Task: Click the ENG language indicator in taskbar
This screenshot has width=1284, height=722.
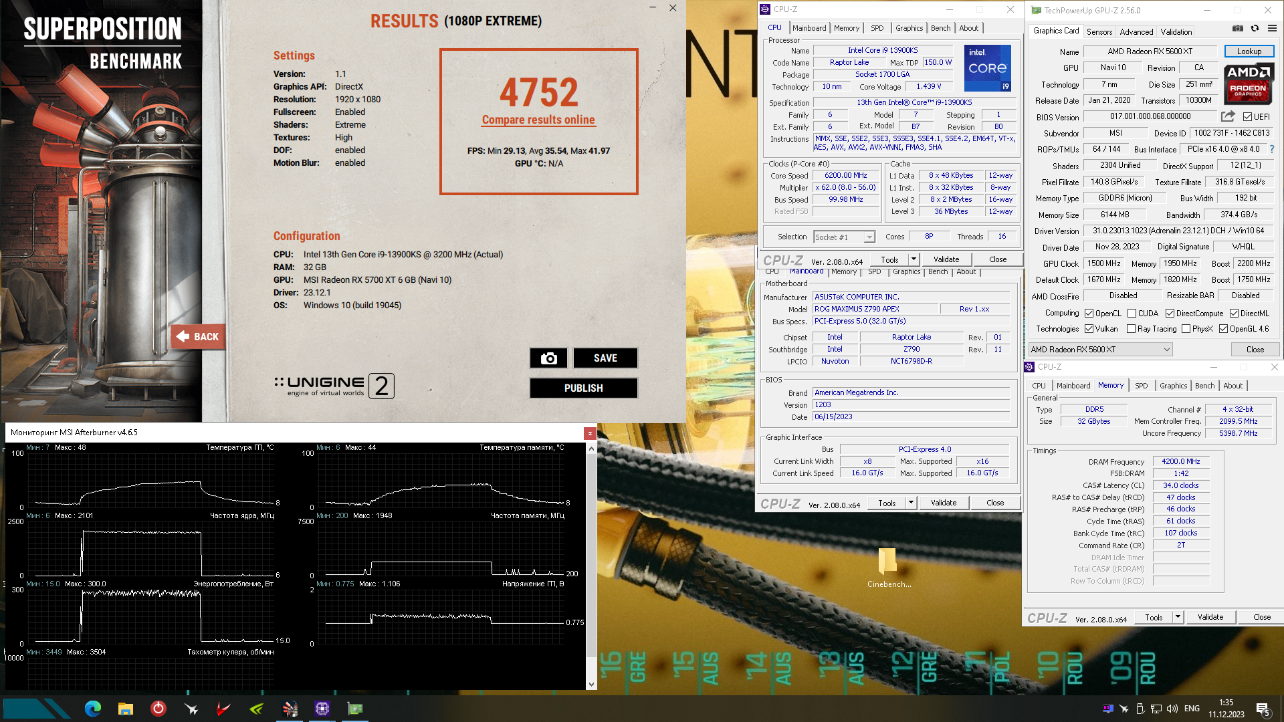Action: coord(1192,709)
